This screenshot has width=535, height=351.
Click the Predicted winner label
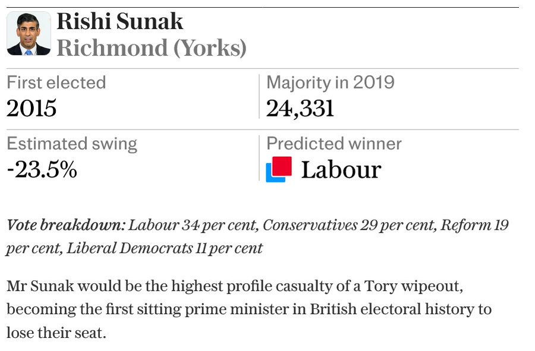pos(334,144)
